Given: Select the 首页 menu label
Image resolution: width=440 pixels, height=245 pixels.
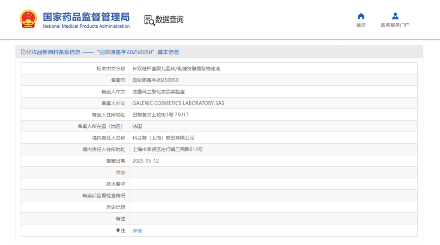Looking at the screenshot, I should click(361, 25).
